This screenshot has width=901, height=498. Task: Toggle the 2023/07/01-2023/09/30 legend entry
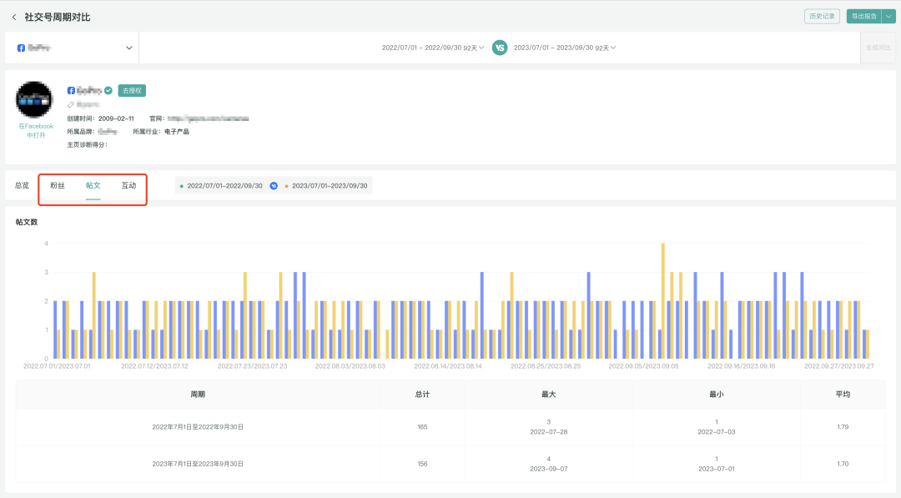(326, 185)
